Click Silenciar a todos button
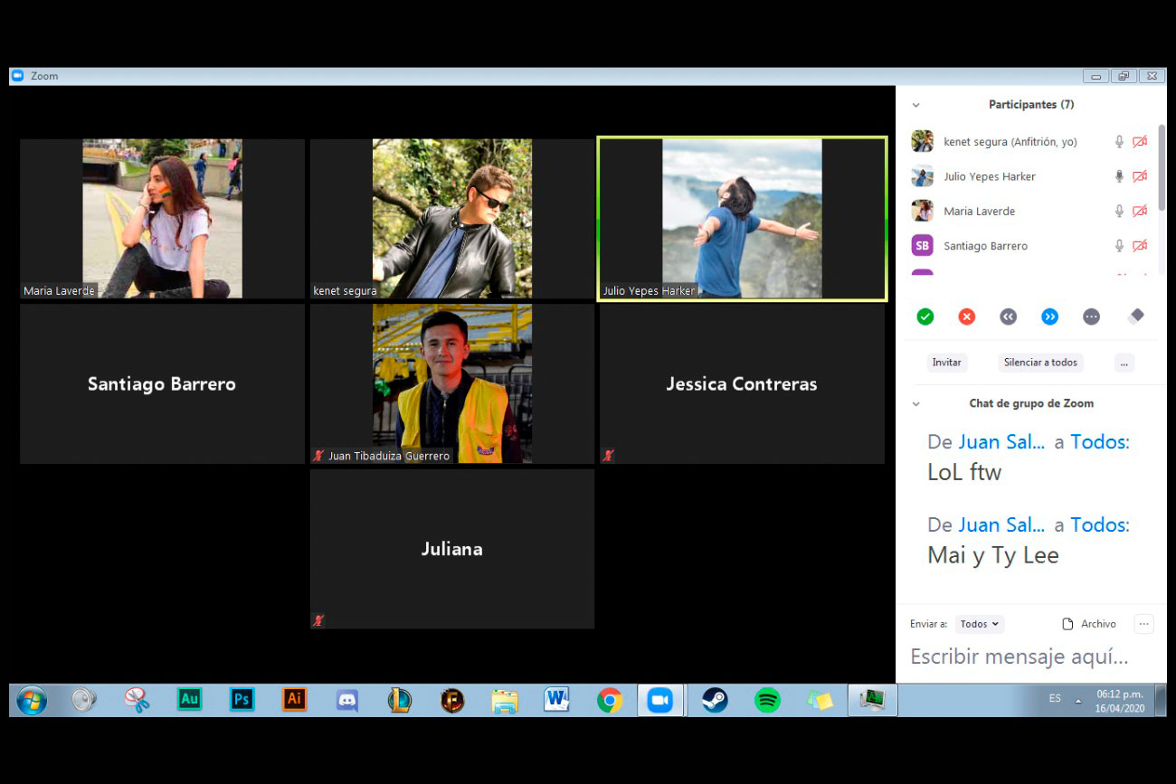Screen dimensions: 1176x784 [1040, 363]
